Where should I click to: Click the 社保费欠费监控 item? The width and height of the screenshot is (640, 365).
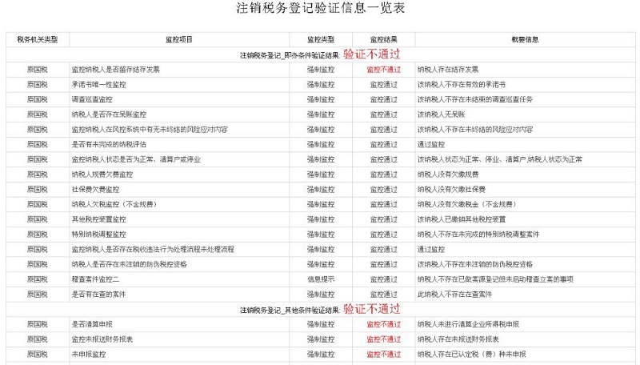point(95,190)
